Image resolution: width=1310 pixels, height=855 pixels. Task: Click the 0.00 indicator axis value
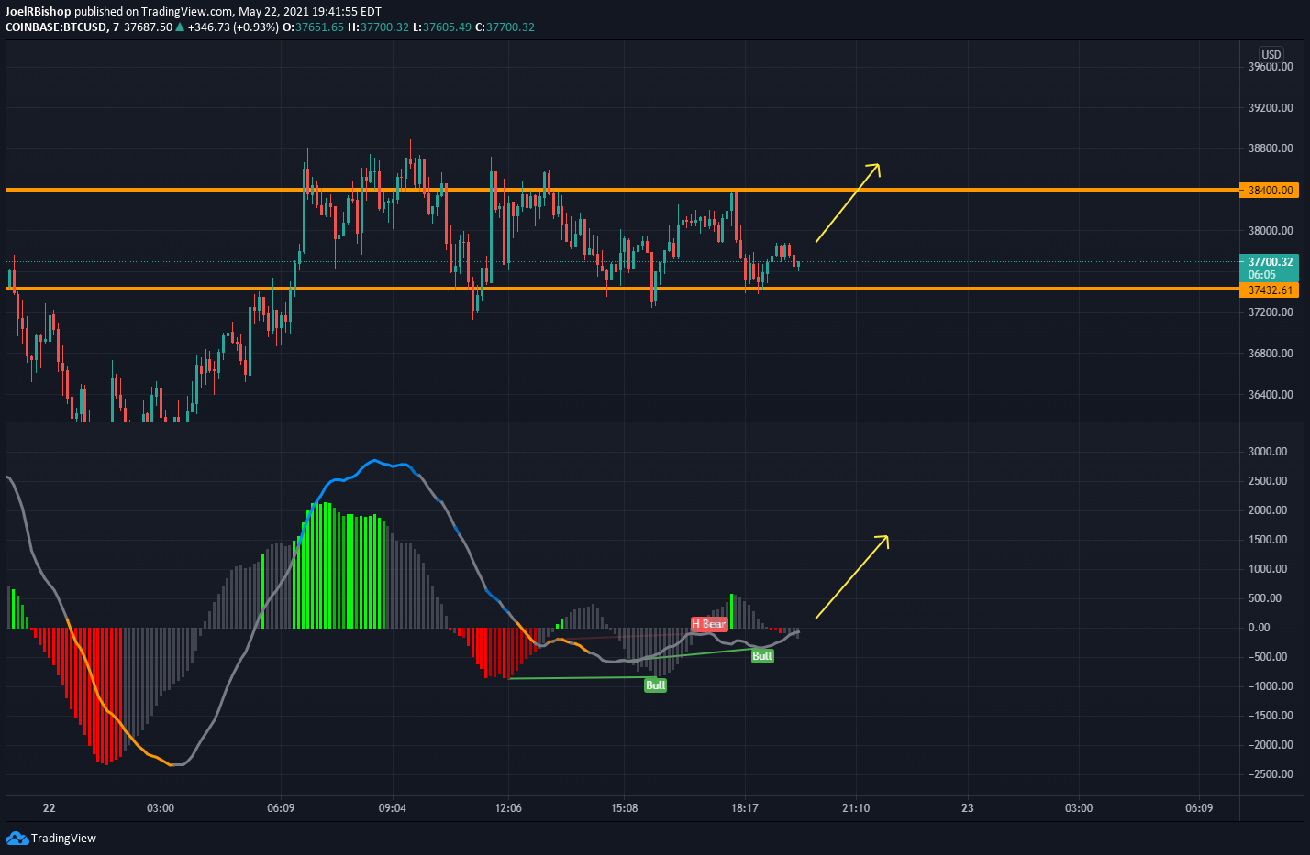1259,628
